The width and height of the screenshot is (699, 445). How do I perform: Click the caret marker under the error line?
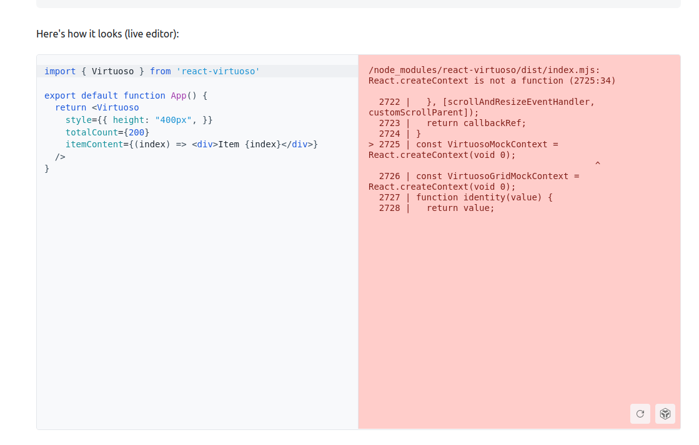pyautogui.click(x=597, y=162)
